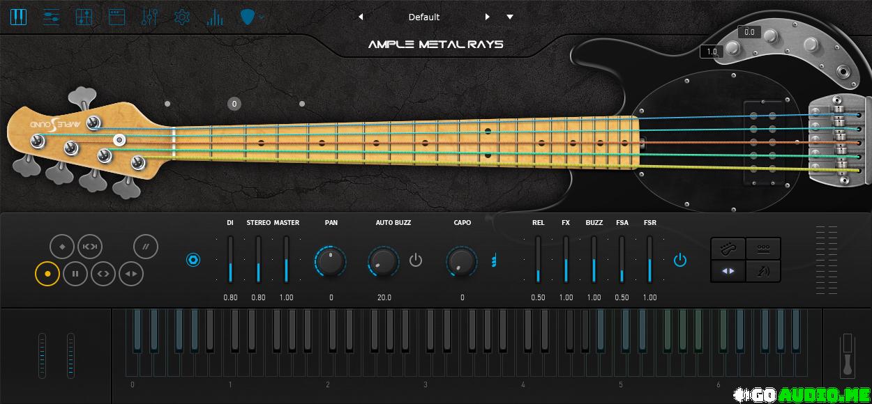
Task: Toggle the blue hexagon nut button
Action: pos(193,261)
